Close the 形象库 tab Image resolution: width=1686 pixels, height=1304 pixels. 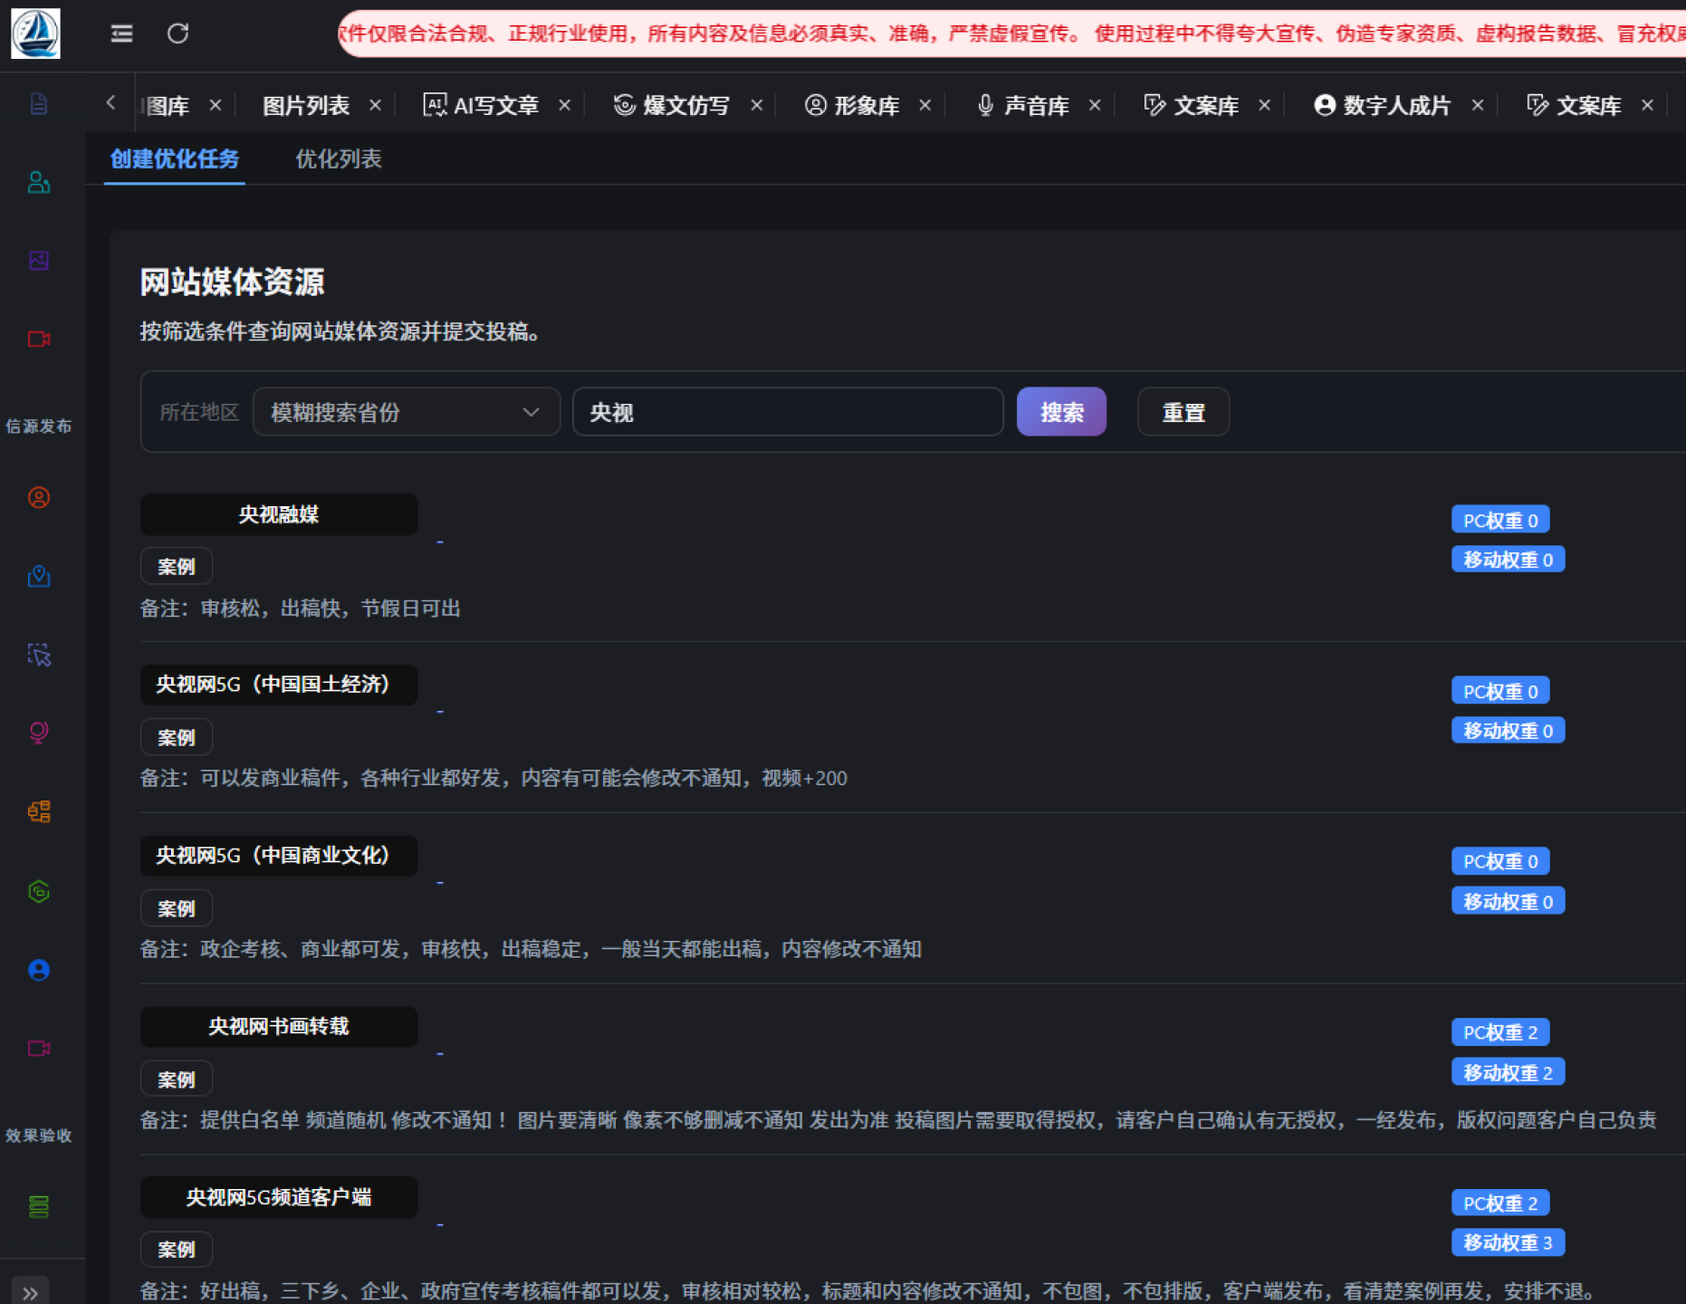click(924, 105)
